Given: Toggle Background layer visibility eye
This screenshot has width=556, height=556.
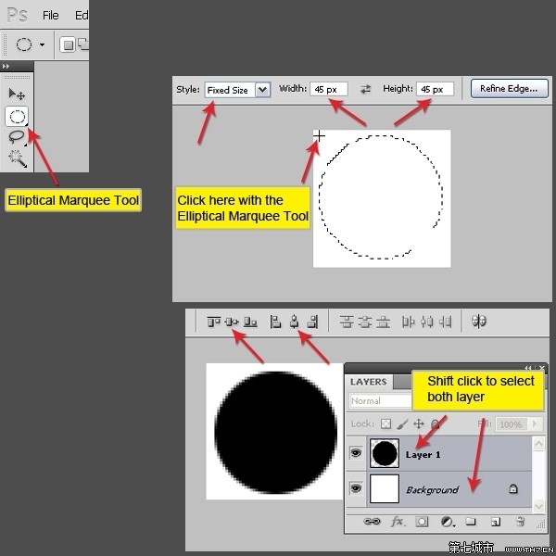Looking at the screenshot, I should [x=355, y=489].
